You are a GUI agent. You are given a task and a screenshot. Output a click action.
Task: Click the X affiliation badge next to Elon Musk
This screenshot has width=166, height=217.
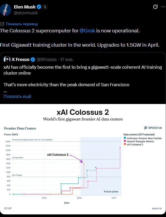(x=45, y=7)
